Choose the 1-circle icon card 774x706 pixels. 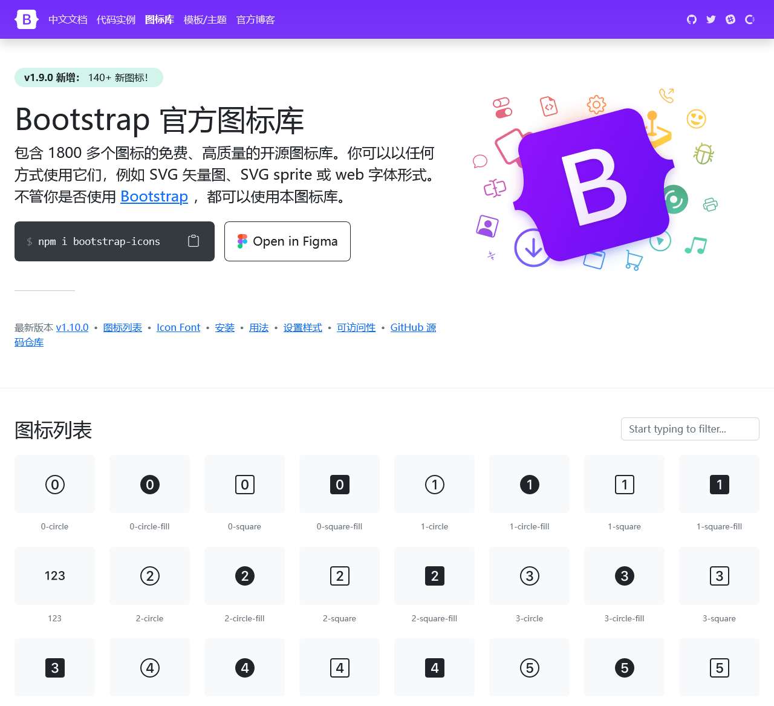[435, 494]
